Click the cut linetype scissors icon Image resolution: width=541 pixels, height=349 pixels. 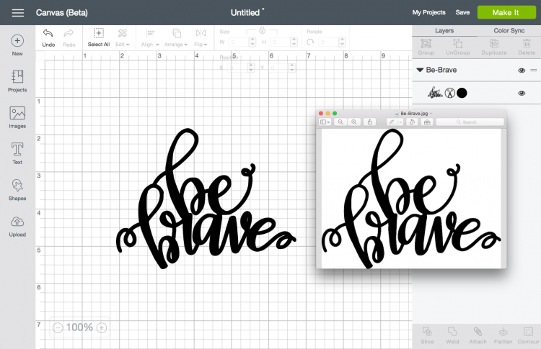click(x=450, y=93)
